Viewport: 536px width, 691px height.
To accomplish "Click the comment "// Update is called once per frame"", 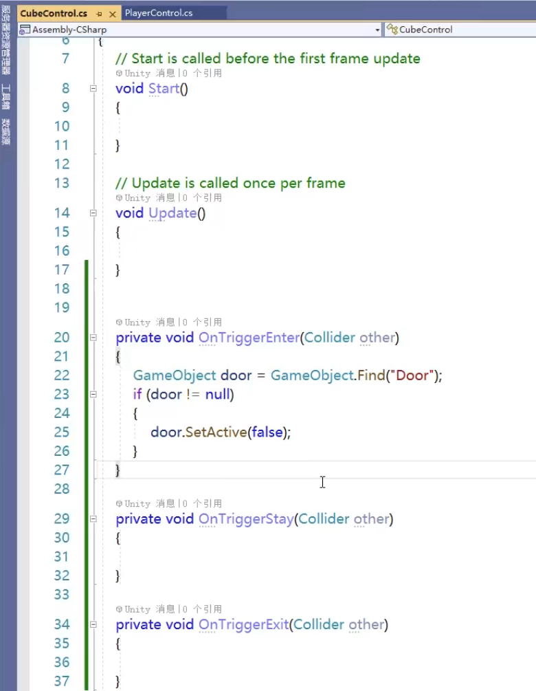I will click(x=230, y=184).
